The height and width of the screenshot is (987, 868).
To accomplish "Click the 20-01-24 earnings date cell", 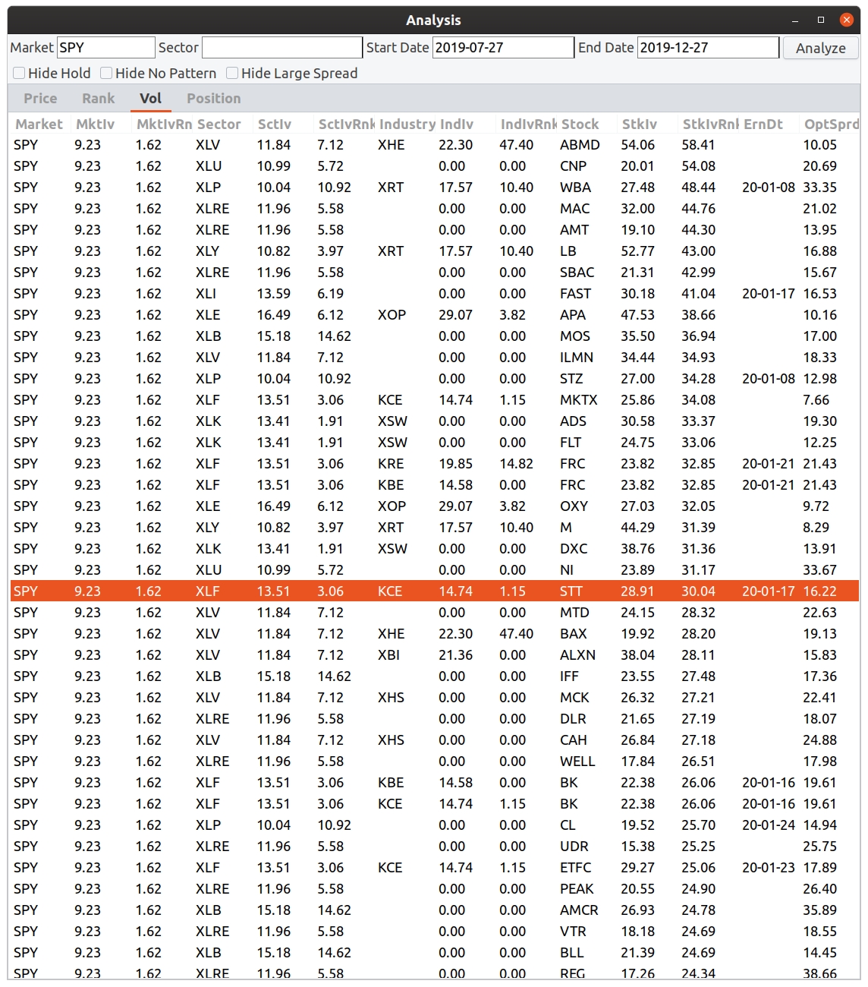I will (769, 825).
